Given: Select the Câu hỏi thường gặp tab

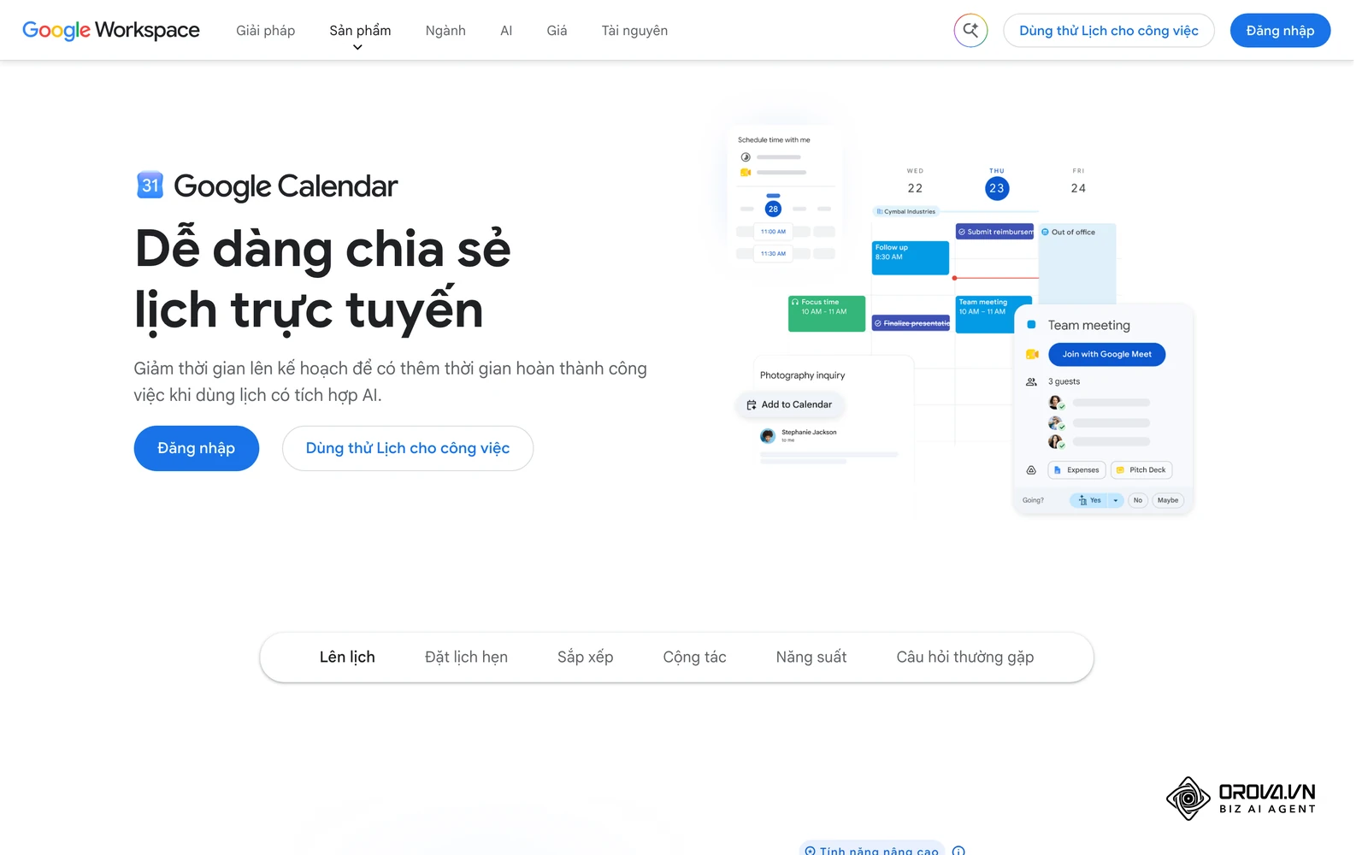Looking at the screenshot, I should (x=965, y=657).
